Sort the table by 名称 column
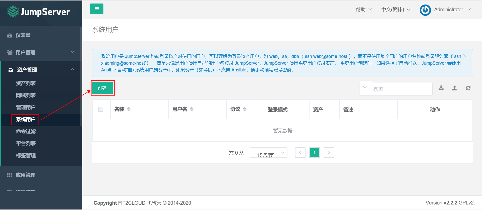The image size is (482, 210). pyautogui.click(x=129, y=109)
